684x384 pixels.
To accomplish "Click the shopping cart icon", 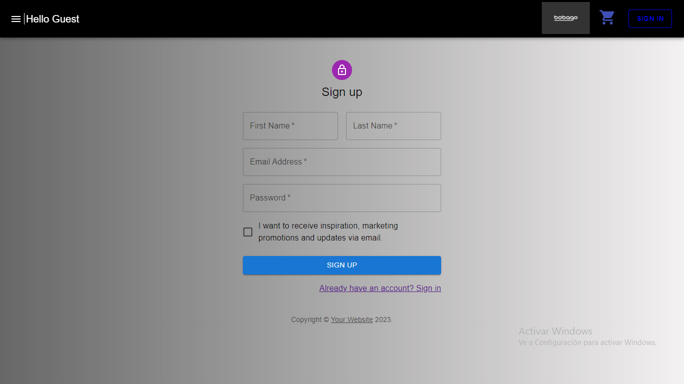I will [x=607, y=17].
